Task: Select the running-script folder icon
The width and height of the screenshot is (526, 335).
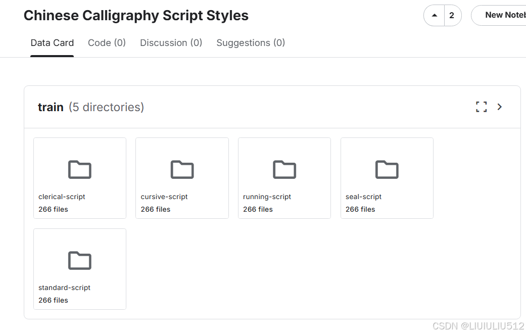Action: click(x=284, y=170)
